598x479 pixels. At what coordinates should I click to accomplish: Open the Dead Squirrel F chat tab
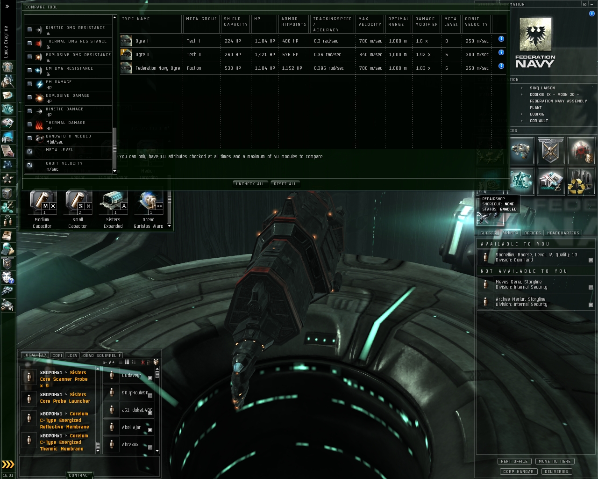[101, 356]
